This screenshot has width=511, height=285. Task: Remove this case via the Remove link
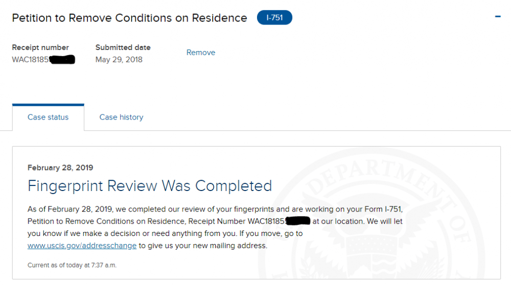(x=201, y=53)
